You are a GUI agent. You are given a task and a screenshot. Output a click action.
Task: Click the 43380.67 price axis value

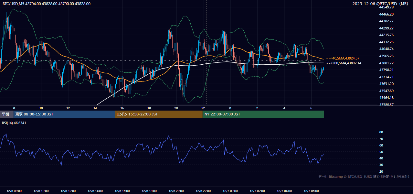(387, 105)
